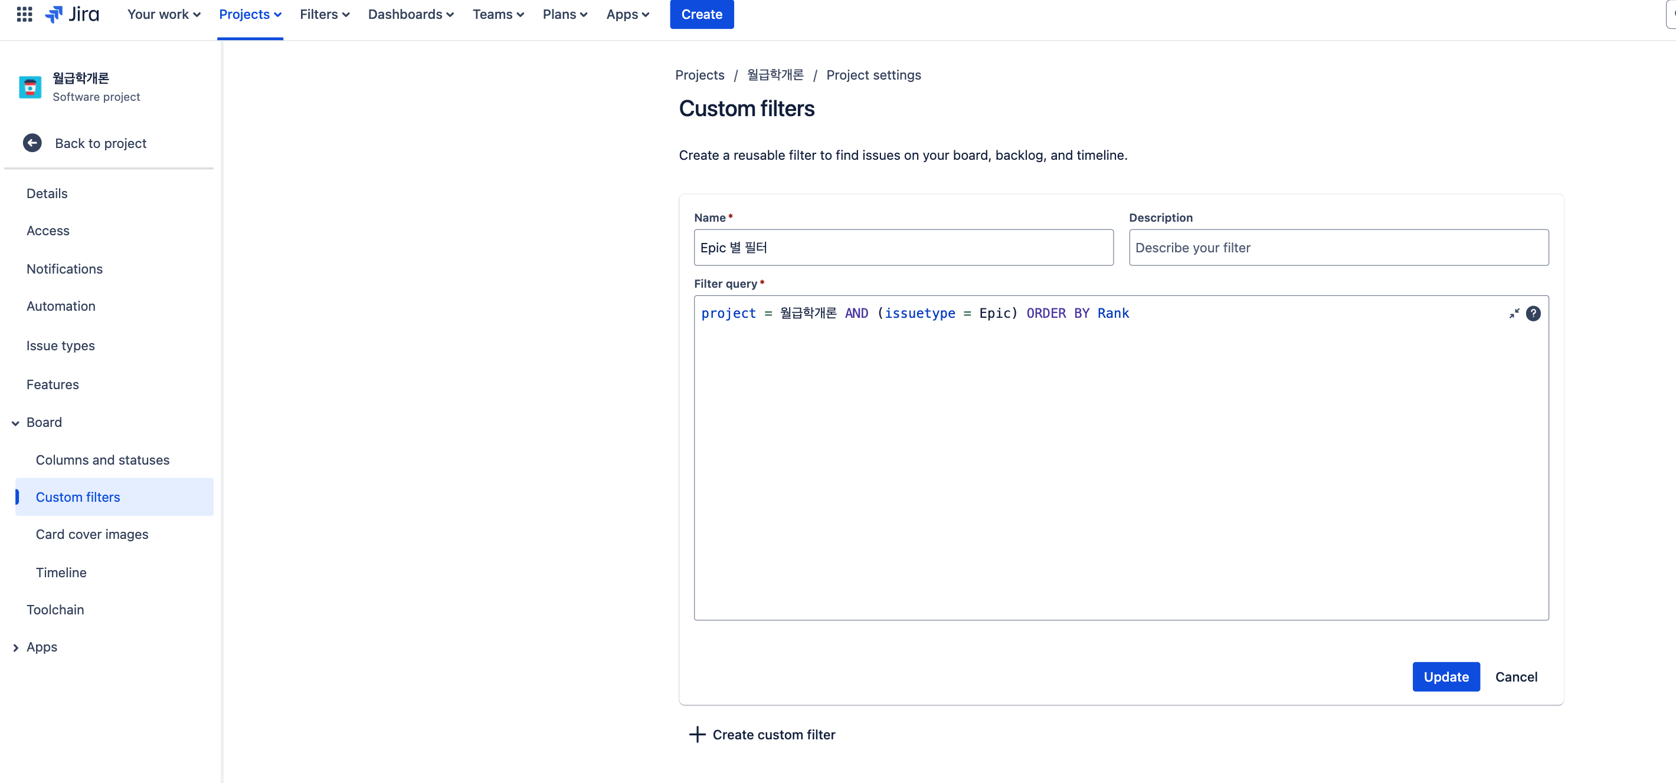
Task: Click the Jira logo
Action: coord(71,14)
